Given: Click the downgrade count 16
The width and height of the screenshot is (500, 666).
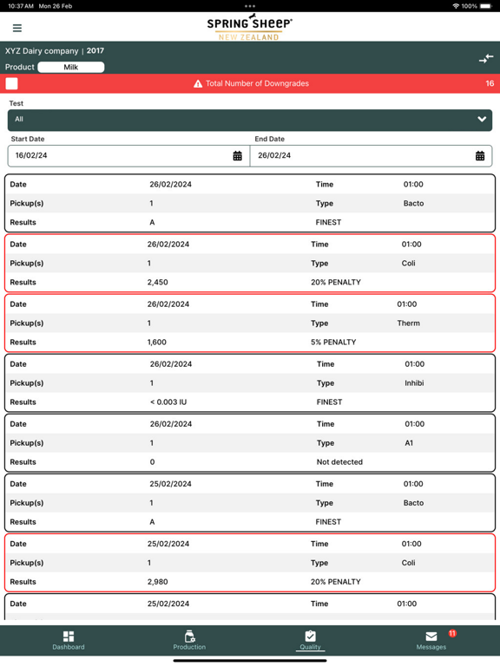Looking at the screenshot, I should (x=490, y=83).
